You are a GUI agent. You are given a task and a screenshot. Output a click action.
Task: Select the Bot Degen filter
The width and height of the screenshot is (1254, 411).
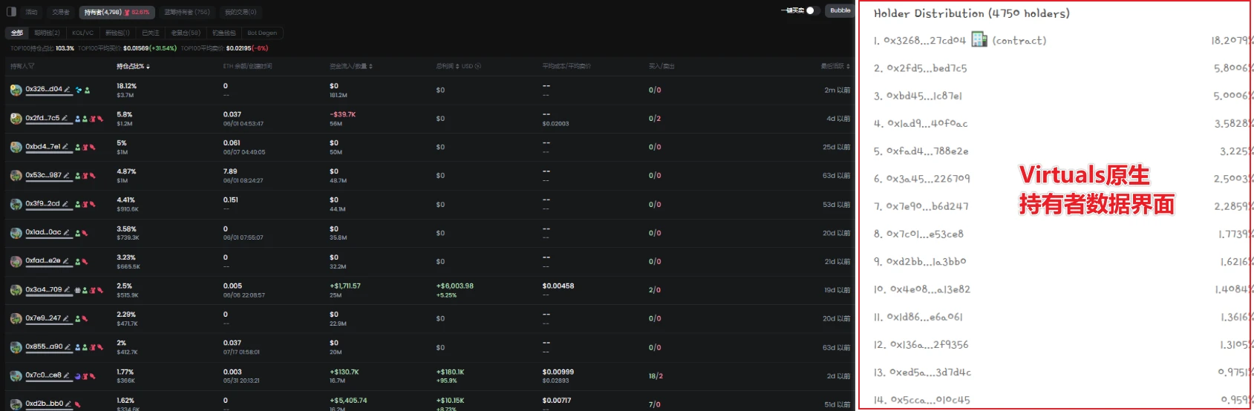coord(262,33)
